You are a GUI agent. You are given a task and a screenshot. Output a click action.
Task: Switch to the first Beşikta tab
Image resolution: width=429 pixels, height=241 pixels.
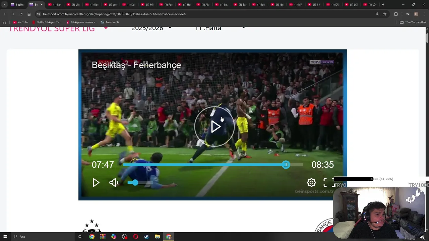pos(17,4)
